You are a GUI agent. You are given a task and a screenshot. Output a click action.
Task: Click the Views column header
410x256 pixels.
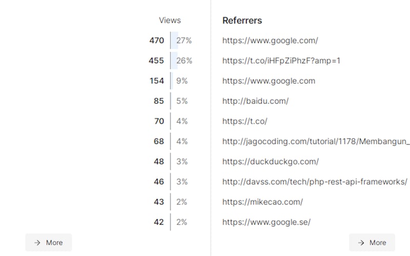point(170,20)
